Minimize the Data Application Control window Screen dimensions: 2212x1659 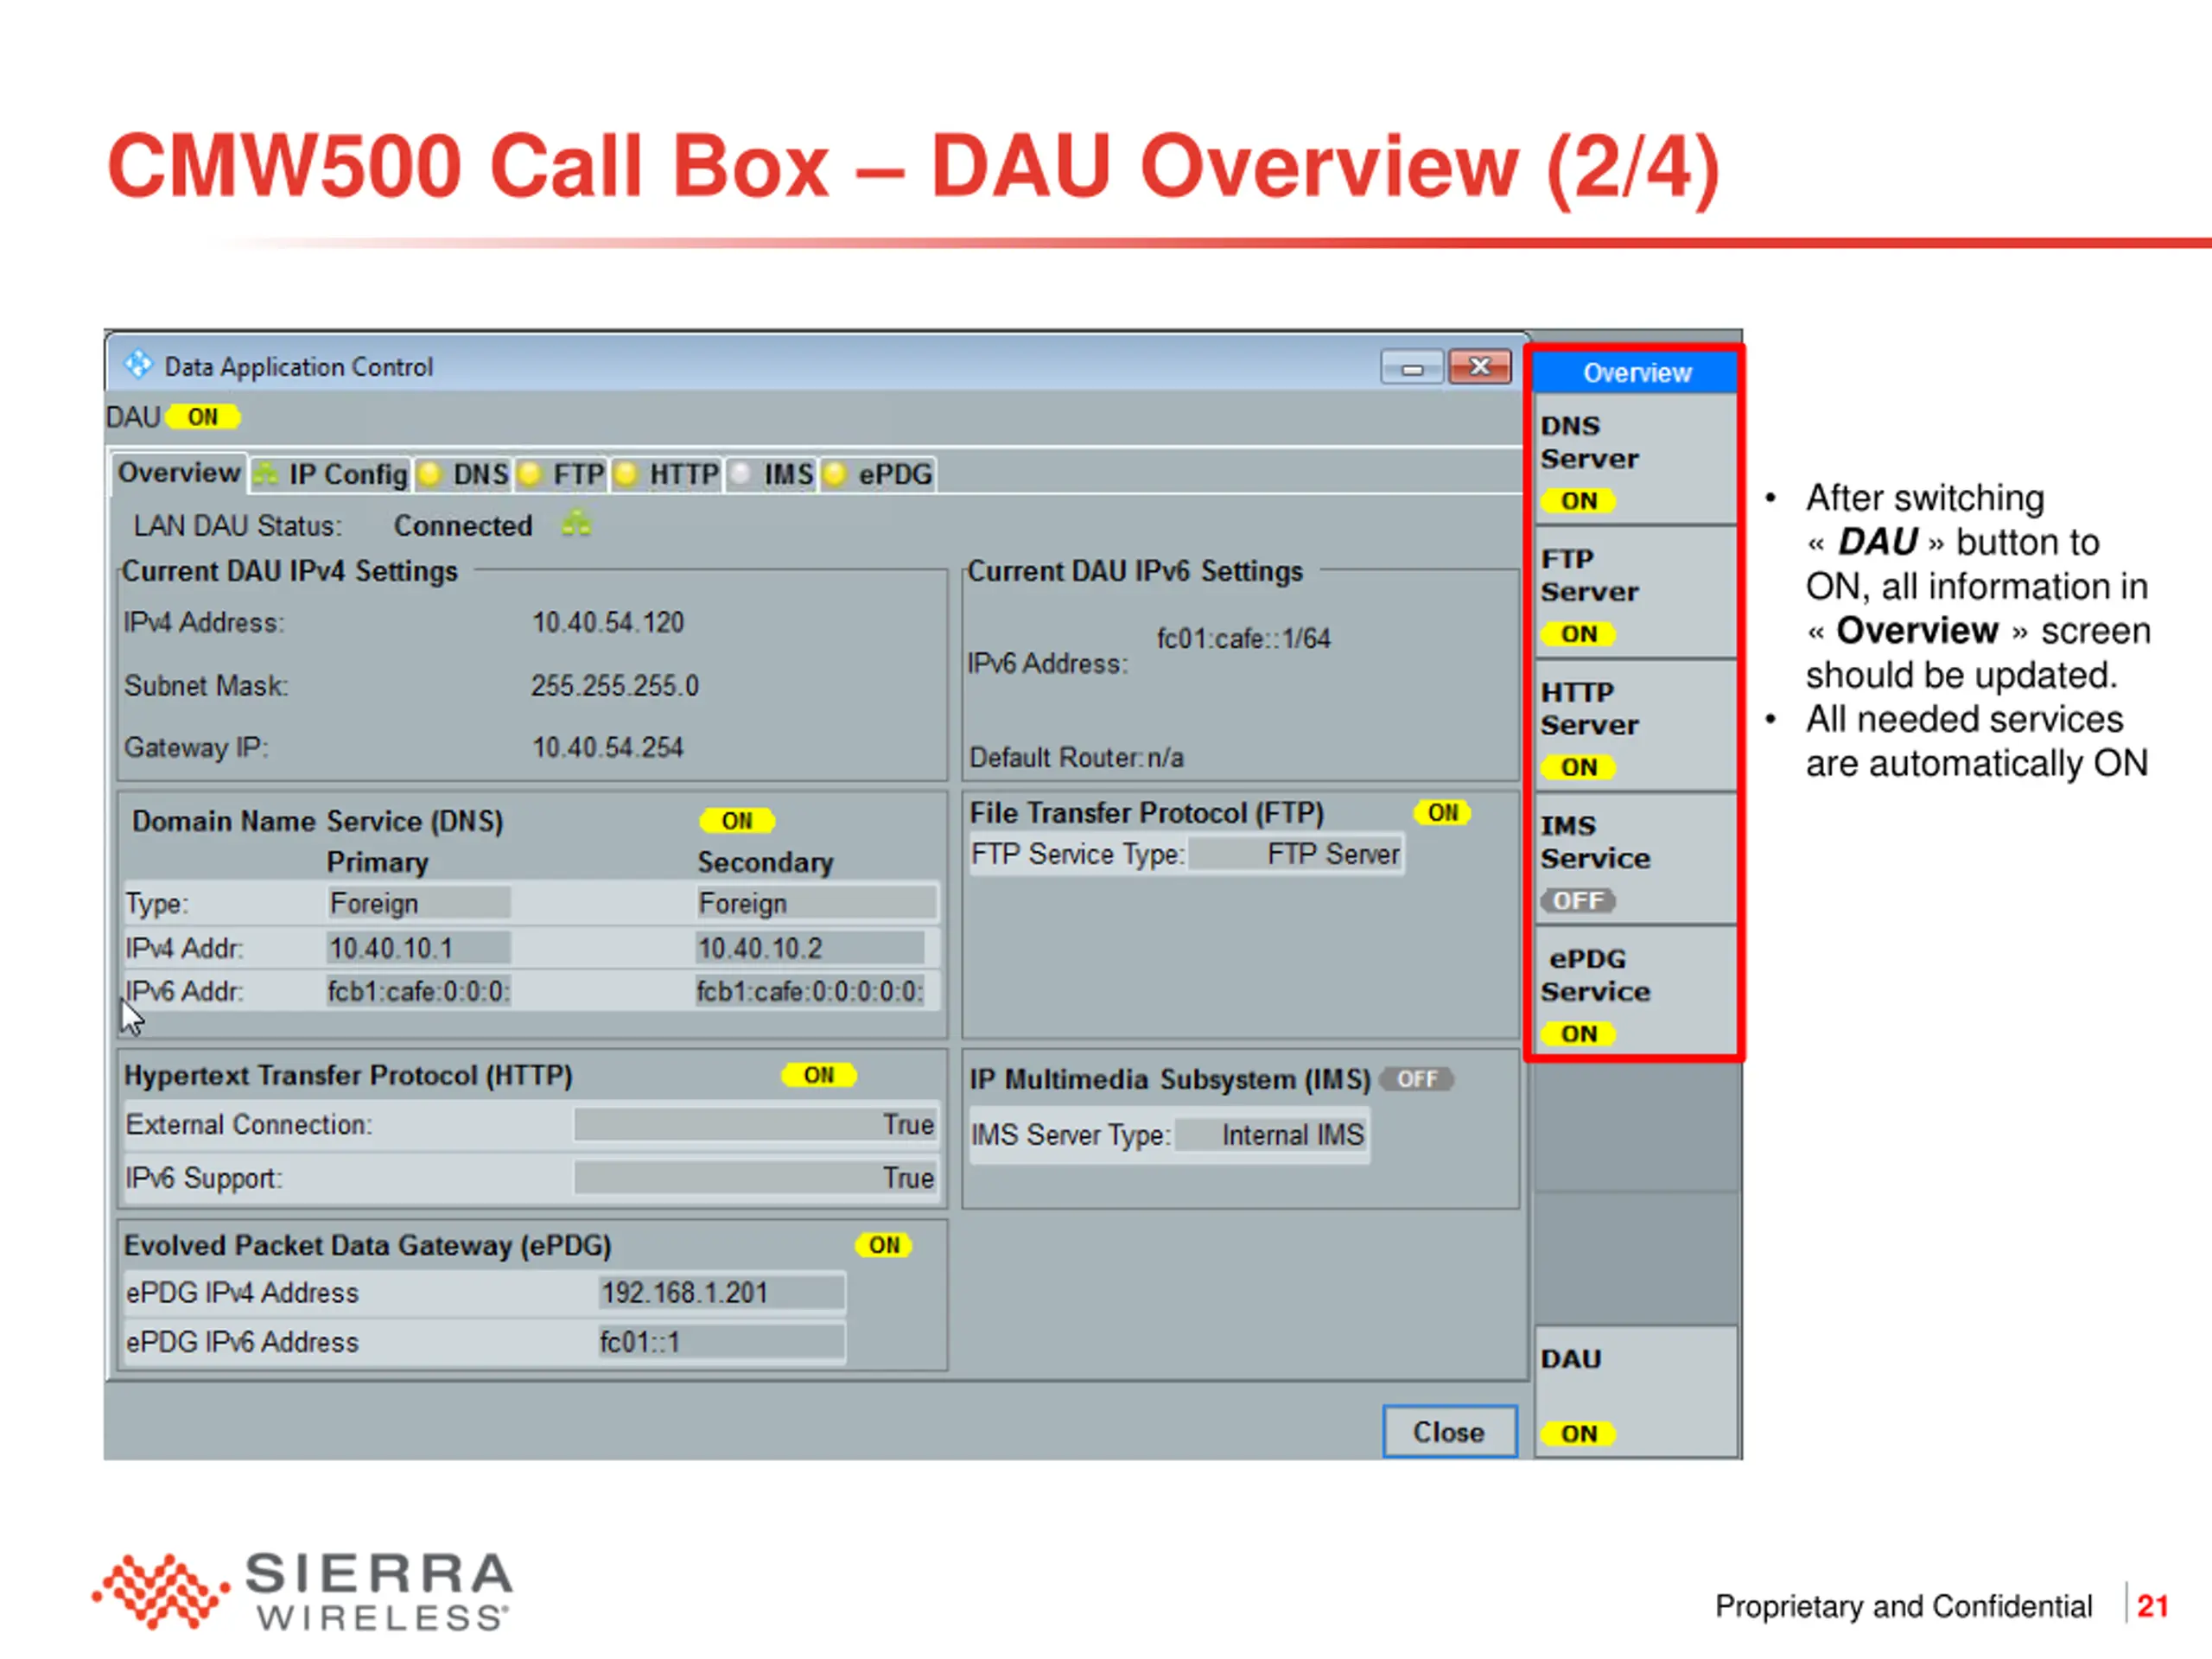1412,368
